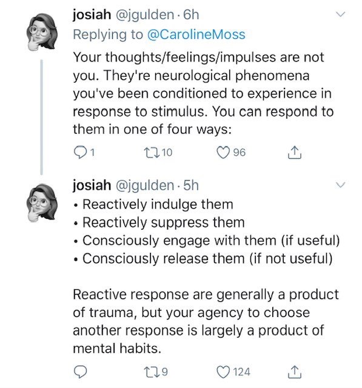
Task: Open the first tweet's chevron options menu
Action: pyautogui.click(x=341, y=14)
